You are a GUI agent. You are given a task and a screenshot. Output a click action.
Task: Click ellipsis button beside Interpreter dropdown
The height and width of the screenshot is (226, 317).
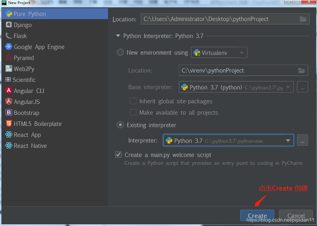(x=303, y=140)
